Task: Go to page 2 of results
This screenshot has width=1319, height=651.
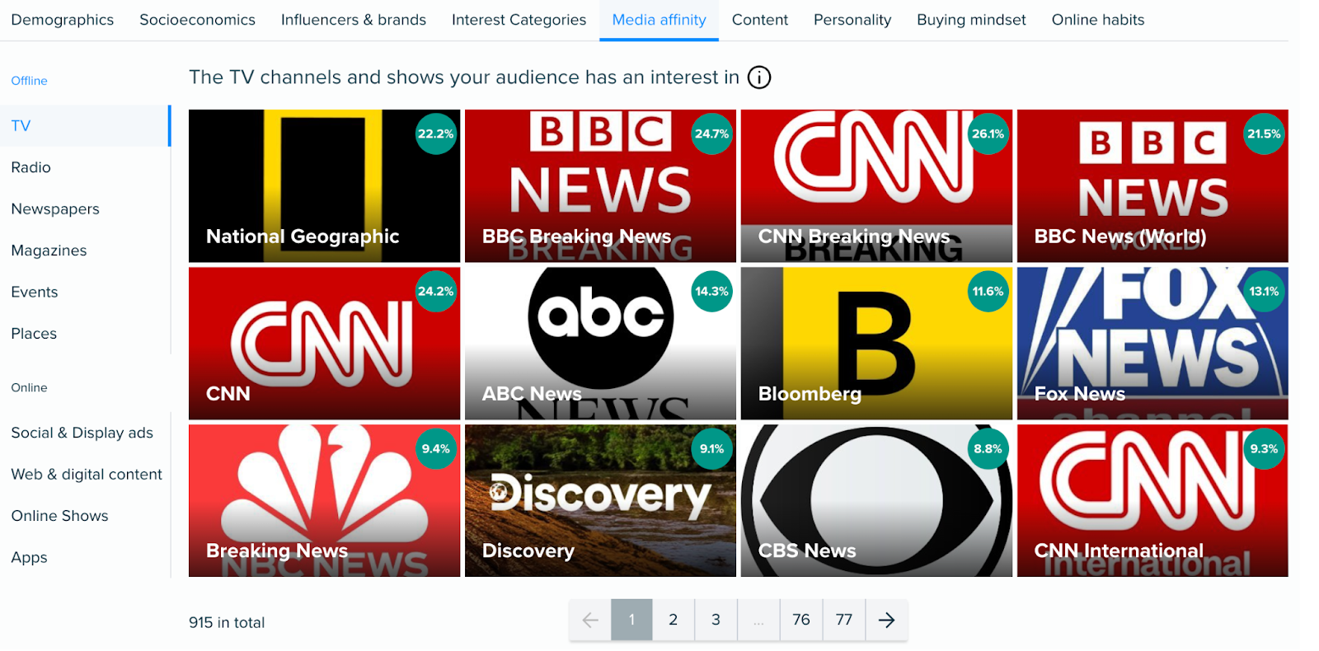Action: tap(673, 620)
